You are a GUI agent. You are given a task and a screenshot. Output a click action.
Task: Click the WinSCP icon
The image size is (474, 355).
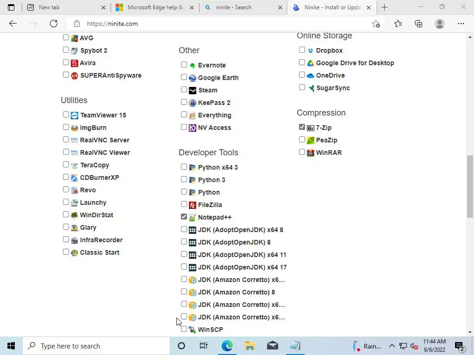(193, 330)
